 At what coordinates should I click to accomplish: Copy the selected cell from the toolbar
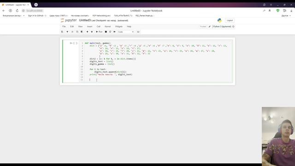(x=77, y=32)
